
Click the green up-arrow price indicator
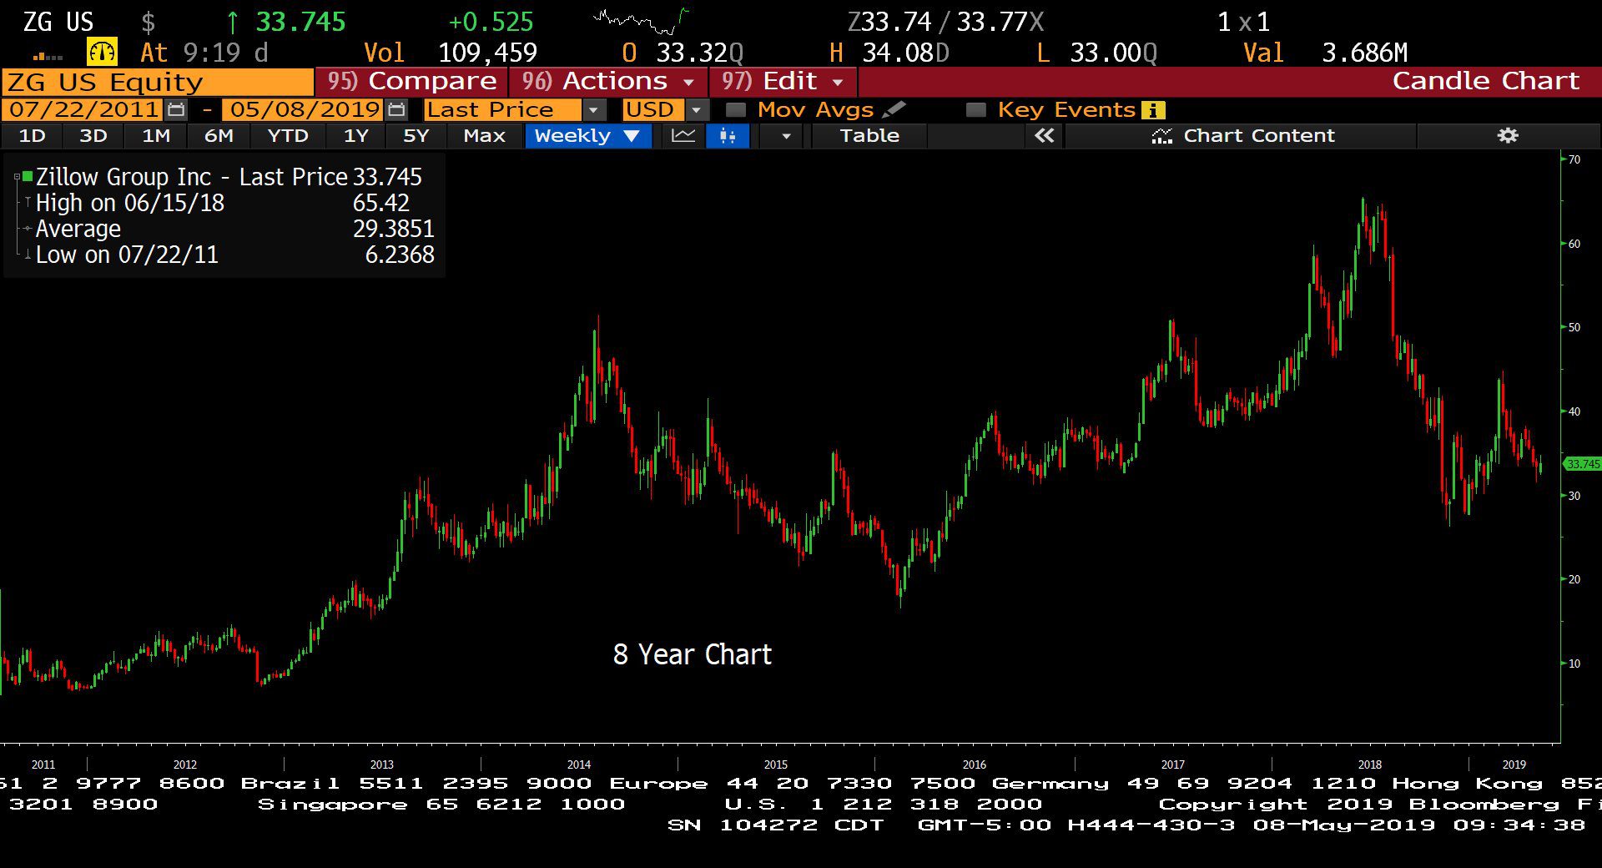pos(233,22)
